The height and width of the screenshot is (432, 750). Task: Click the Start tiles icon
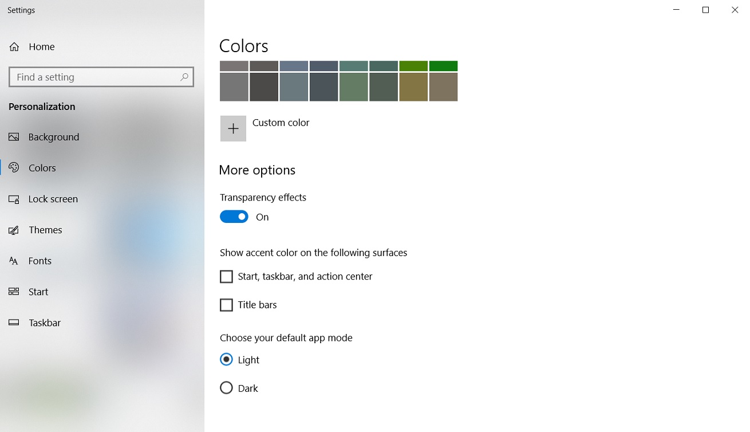click(x=14, y=292)
